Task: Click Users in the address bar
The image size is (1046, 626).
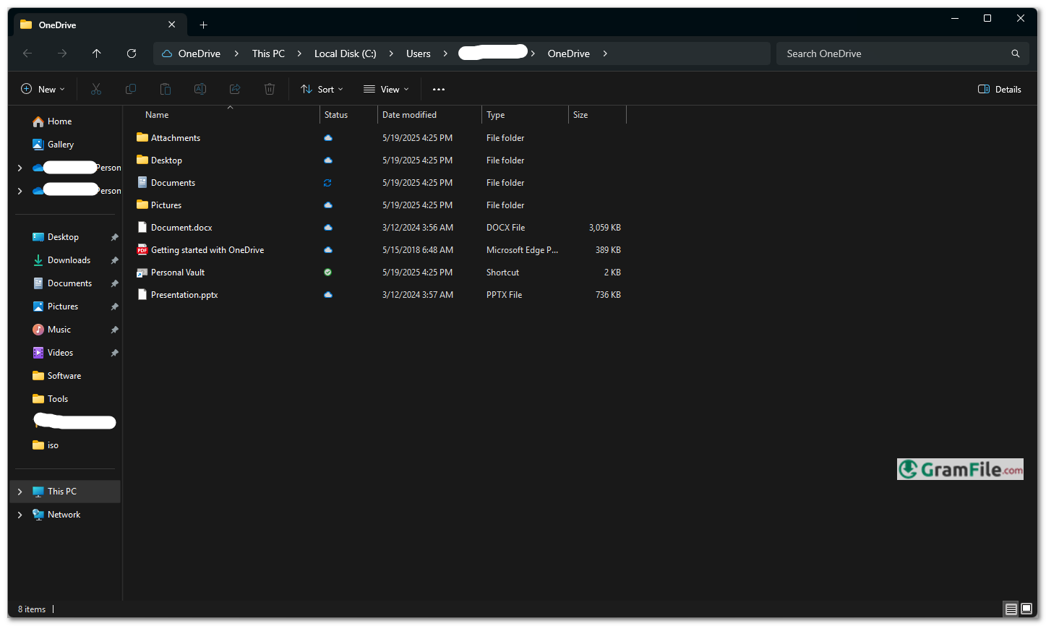Action: [419, 53]
